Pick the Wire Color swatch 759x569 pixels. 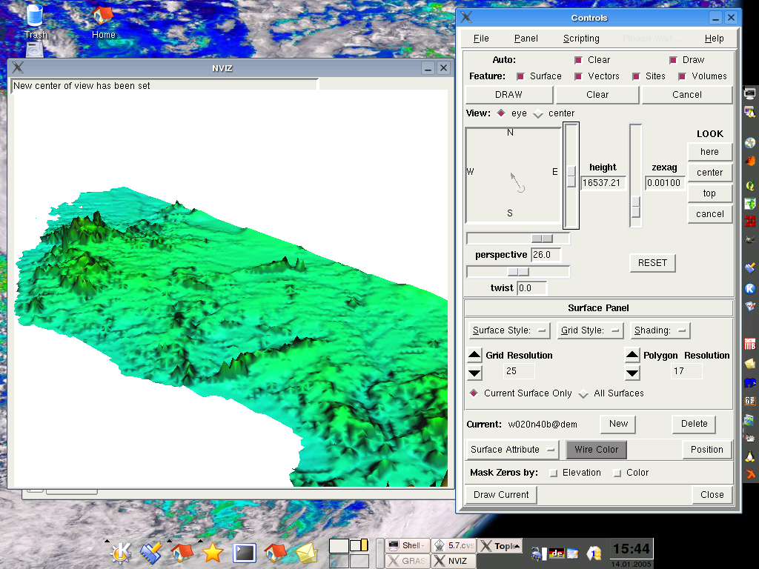click(596, 450)
